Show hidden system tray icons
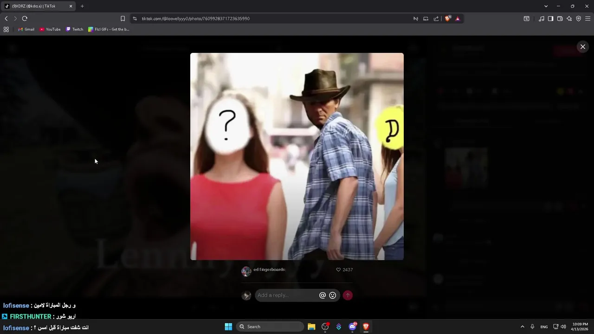594x334 pixels. pos(522,327)
